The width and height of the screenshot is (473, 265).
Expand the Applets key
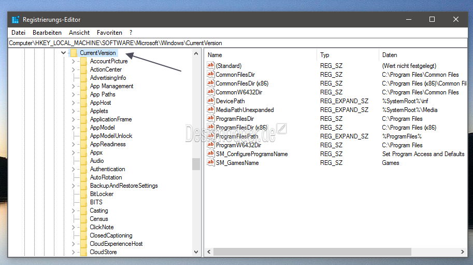73,111
